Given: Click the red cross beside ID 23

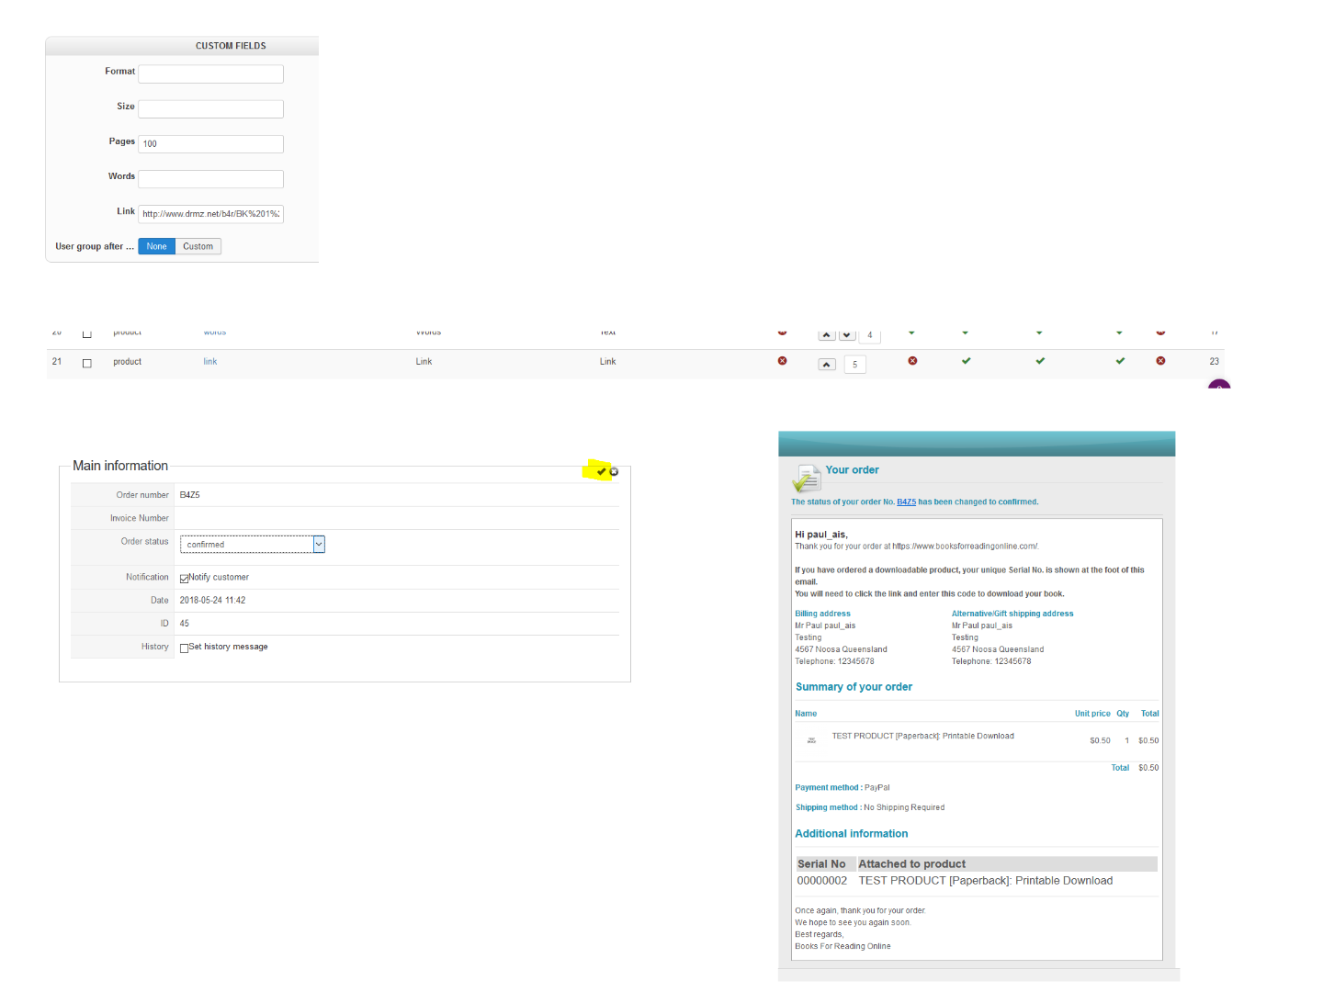Looking at the screenshot, I should (1160, 361).
